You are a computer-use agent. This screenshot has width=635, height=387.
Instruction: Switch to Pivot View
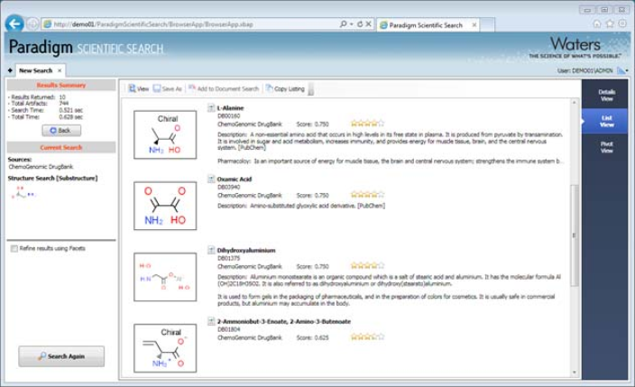[606, 147]
